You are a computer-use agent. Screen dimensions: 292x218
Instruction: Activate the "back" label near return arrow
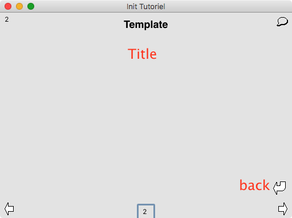point(254,185)
